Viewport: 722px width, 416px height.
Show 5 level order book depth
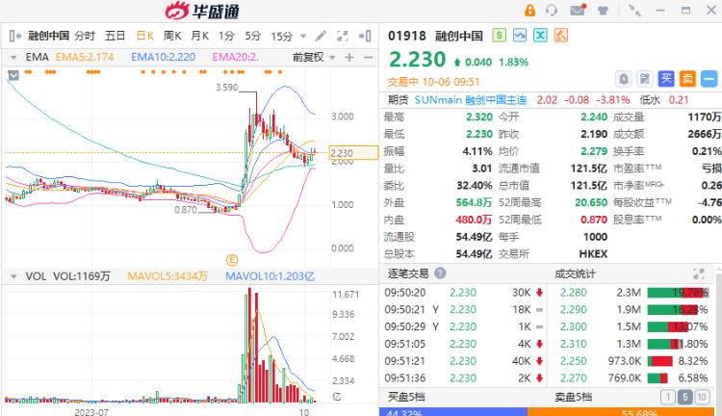pos(685,397)
